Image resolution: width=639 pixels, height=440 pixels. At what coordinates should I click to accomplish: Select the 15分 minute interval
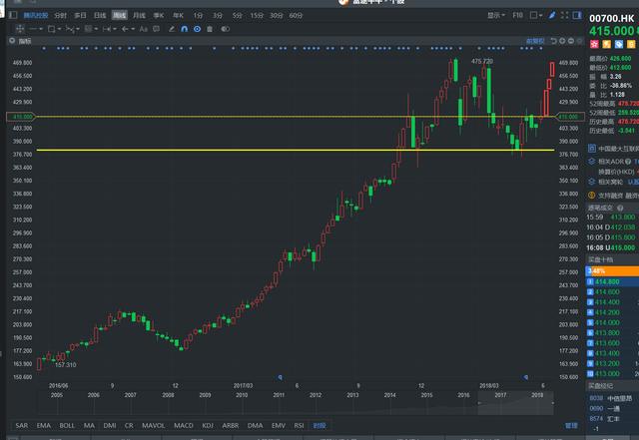pos(257,16)
